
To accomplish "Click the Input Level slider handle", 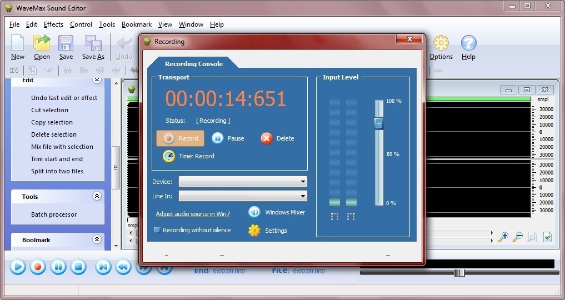I will [378, 123].
